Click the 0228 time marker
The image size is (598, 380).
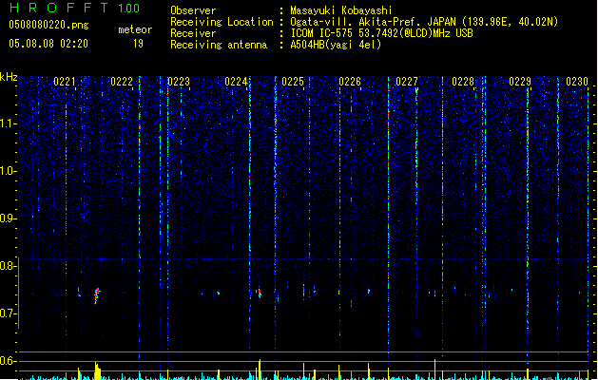(463, 82)
